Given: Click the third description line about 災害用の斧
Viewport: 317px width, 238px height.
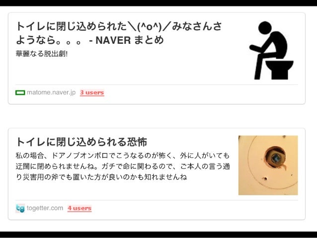Looking at the screenshot, I should (101, 177).
